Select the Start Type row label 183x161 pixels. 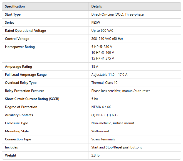click(13, 14)
